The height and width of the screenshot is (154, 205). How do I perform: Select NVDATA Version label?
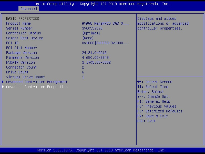(20, 62)
